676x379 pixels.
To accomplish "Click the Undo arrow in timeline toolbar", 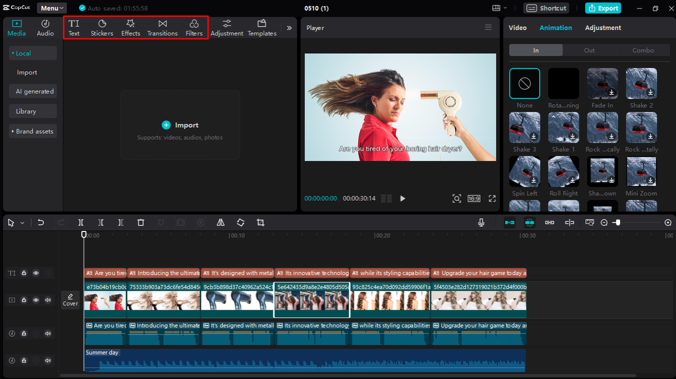I will (41, 223).
